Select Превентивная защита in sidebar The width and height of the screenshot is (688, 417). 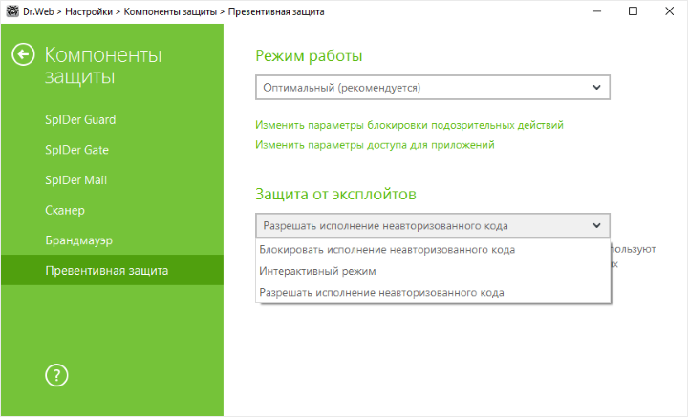point(112,270)
